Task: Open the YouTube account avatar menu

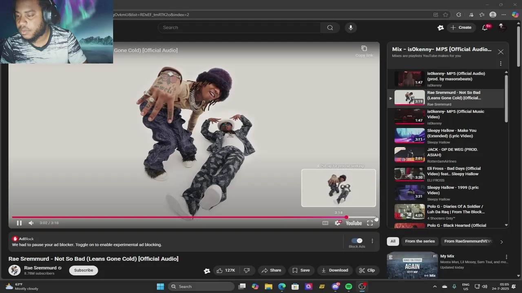Action: click(502, 28)
